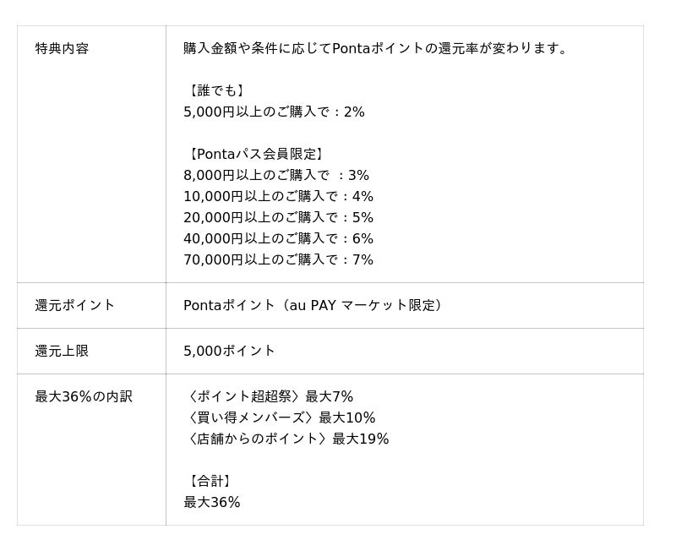Click the 還元上限 row label
Viewport: 676px width, 551px height.
[x=62, y=351]
